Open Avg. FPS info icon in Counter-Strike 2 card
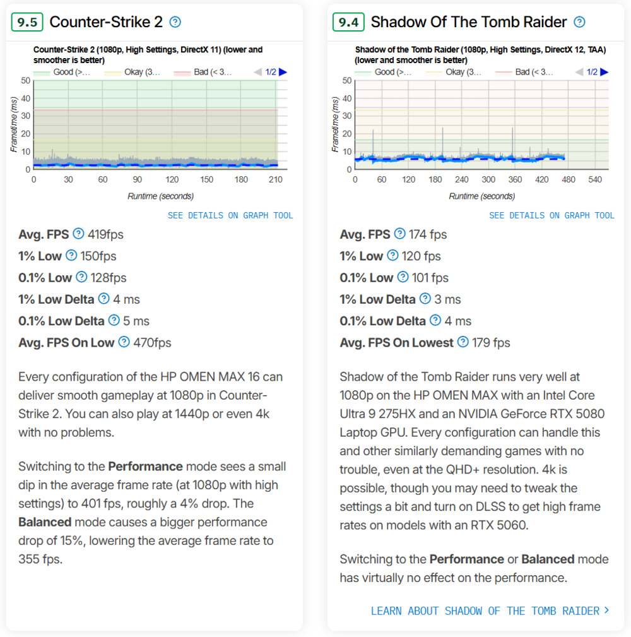 (x=78, y=234)
